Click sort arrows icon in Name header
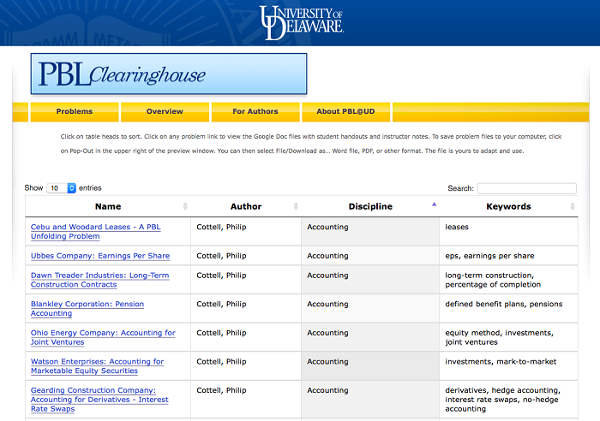This screenshot has width=600, height=421. coord(185,206)
